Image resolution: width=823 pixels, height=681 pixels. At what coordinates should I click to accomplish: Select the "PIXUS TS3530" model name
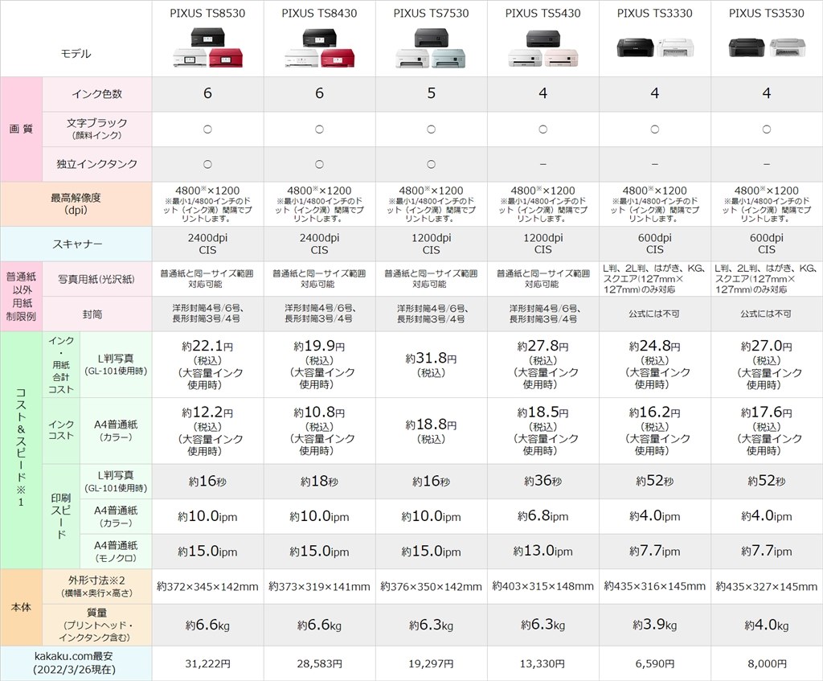tap(766, 13)
